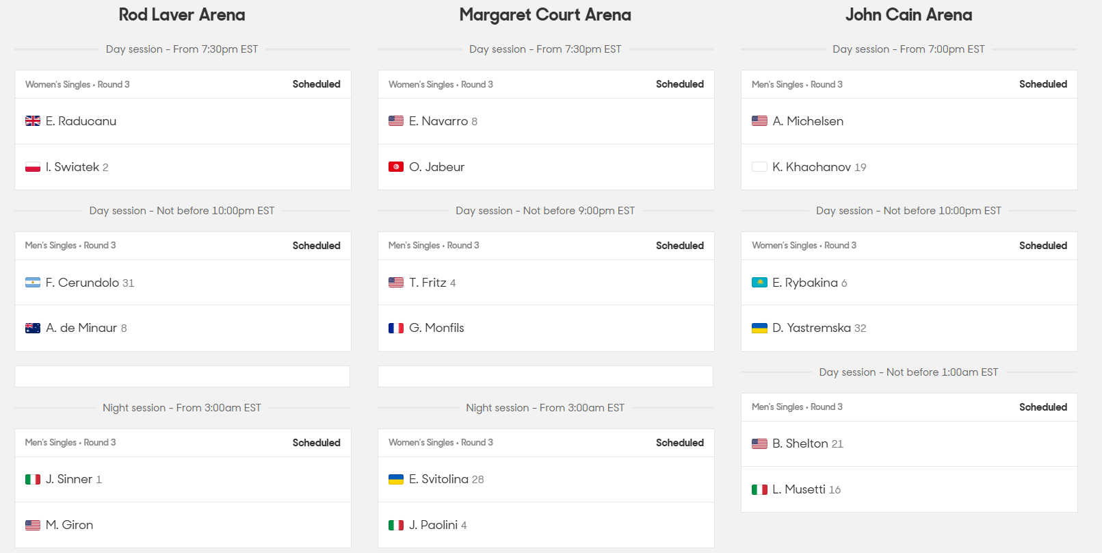This screenshot has width=1102, height=553.
Task: Open player F. Cerundolo
Action: 82,283
